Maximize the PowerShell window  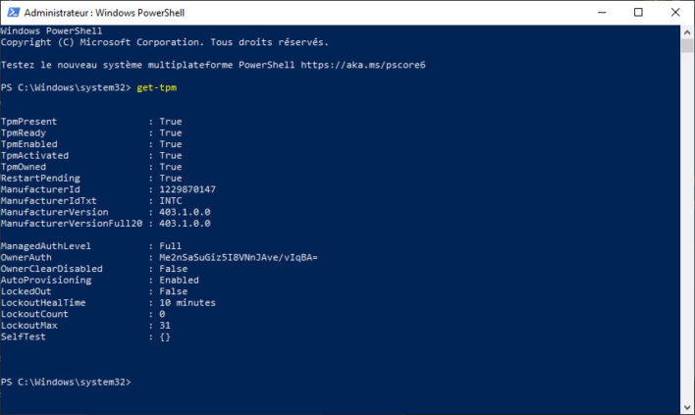pyautogui.click(x=639, y=12)
